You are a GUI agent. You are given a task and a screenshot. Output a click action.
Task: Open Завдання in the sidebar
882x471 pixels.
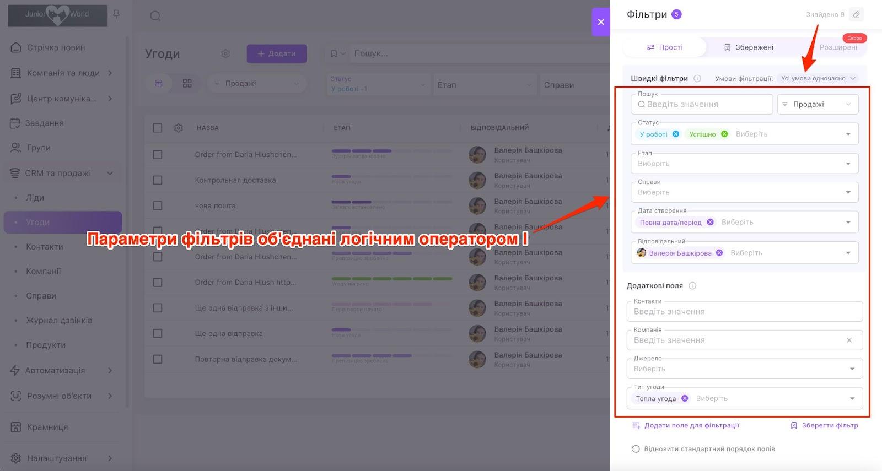click(44, 123)
